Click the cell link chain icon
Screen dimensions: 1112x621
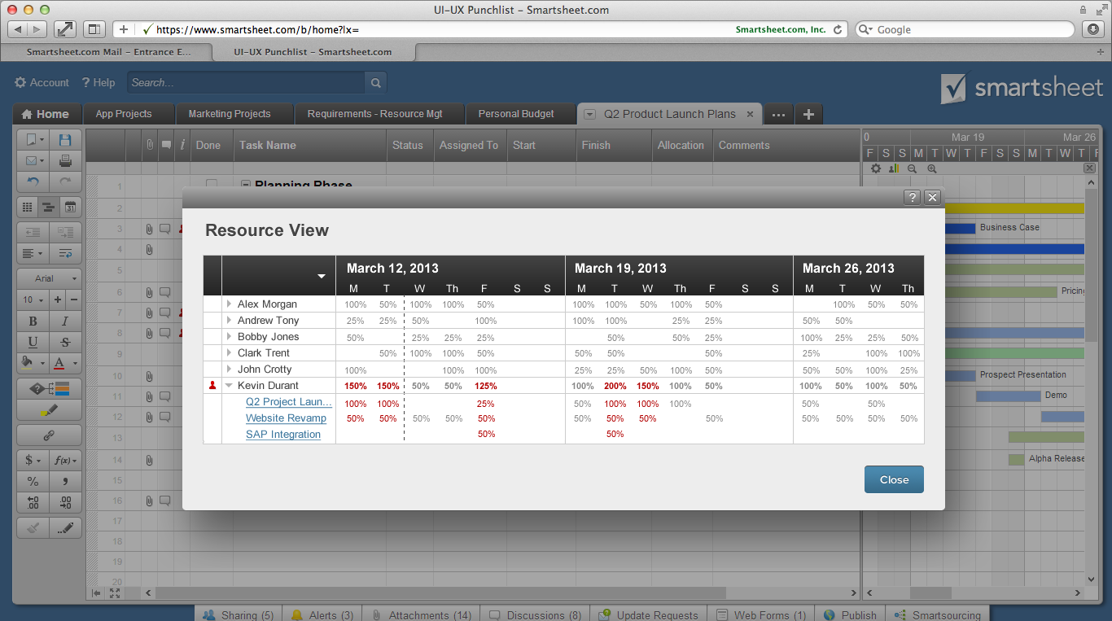(50, 435)
